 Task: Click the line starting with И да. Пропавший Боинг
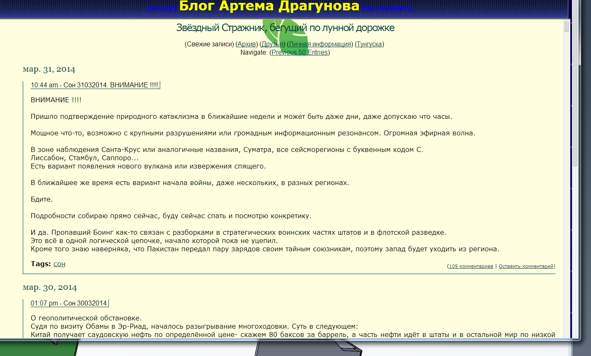pyautogui.click(x=238, y=232)
